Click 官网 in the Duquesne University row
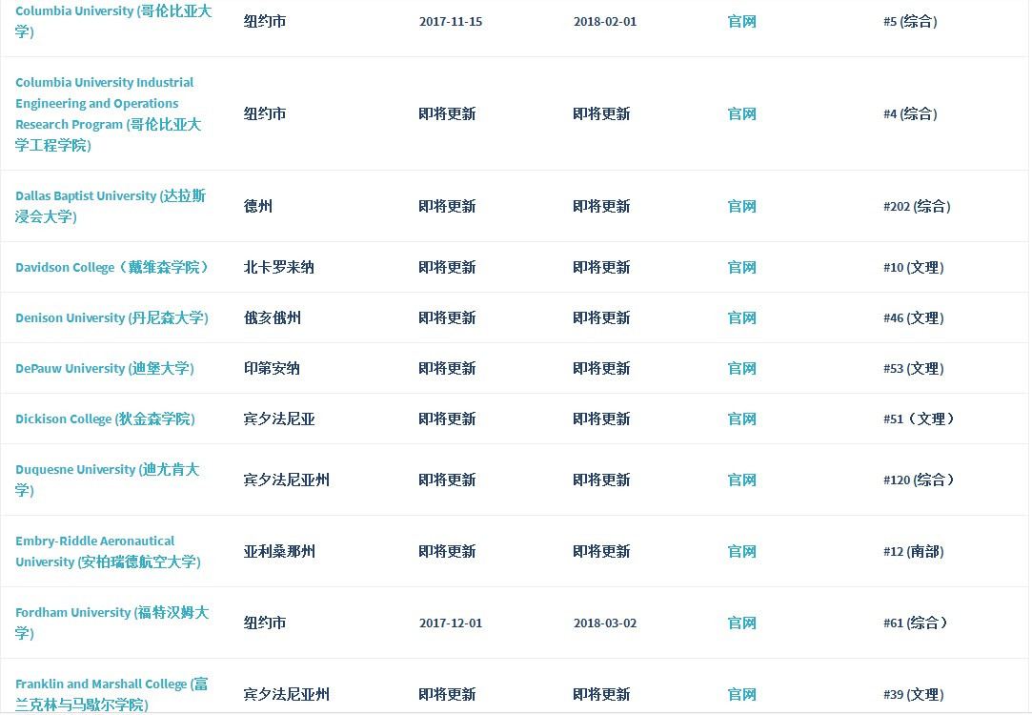The width and height of the screenshot is (1032, 715). click(741, 480)
